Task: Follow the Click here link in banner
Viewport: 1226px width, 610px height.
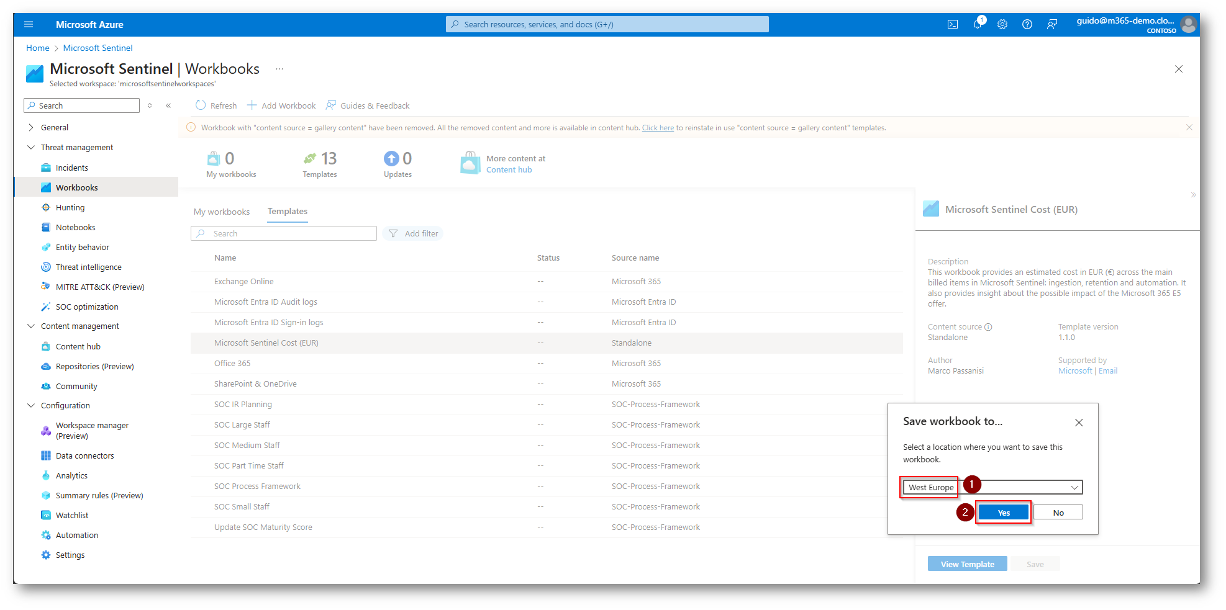Action: 658,128
